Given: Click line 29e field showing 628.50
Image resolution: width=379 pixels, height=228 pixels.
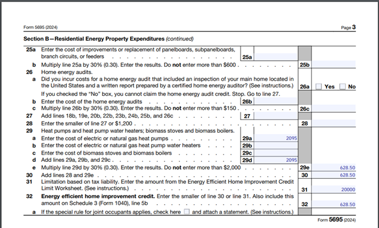Looking at the screenshot, I should coord(334,167).
